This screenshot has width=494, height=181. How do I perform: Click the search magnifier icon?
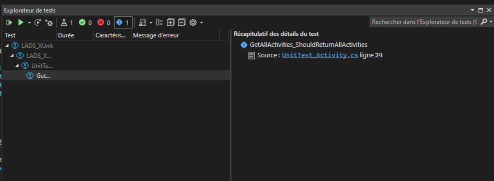coord(484,22)
